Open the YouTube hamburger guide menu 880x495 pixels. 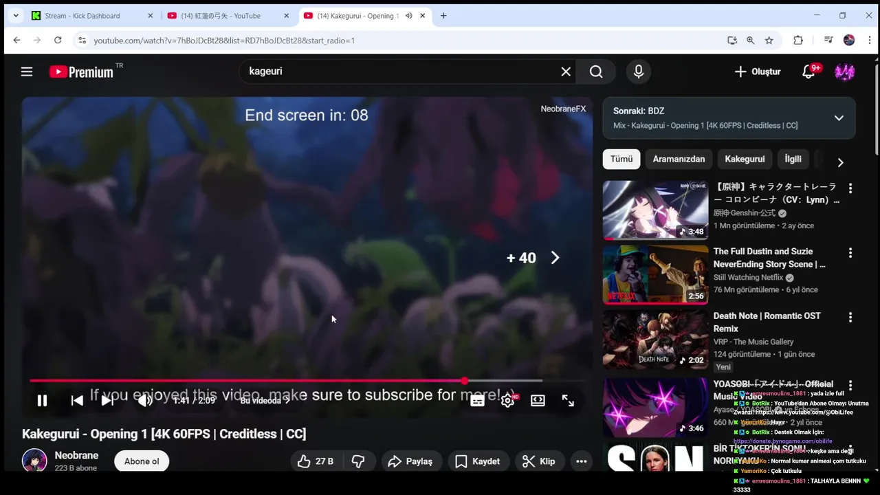[27, 71]
